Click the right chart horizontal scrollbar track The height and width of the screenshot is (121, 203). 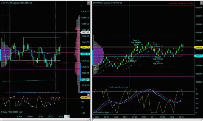(147, 120)
